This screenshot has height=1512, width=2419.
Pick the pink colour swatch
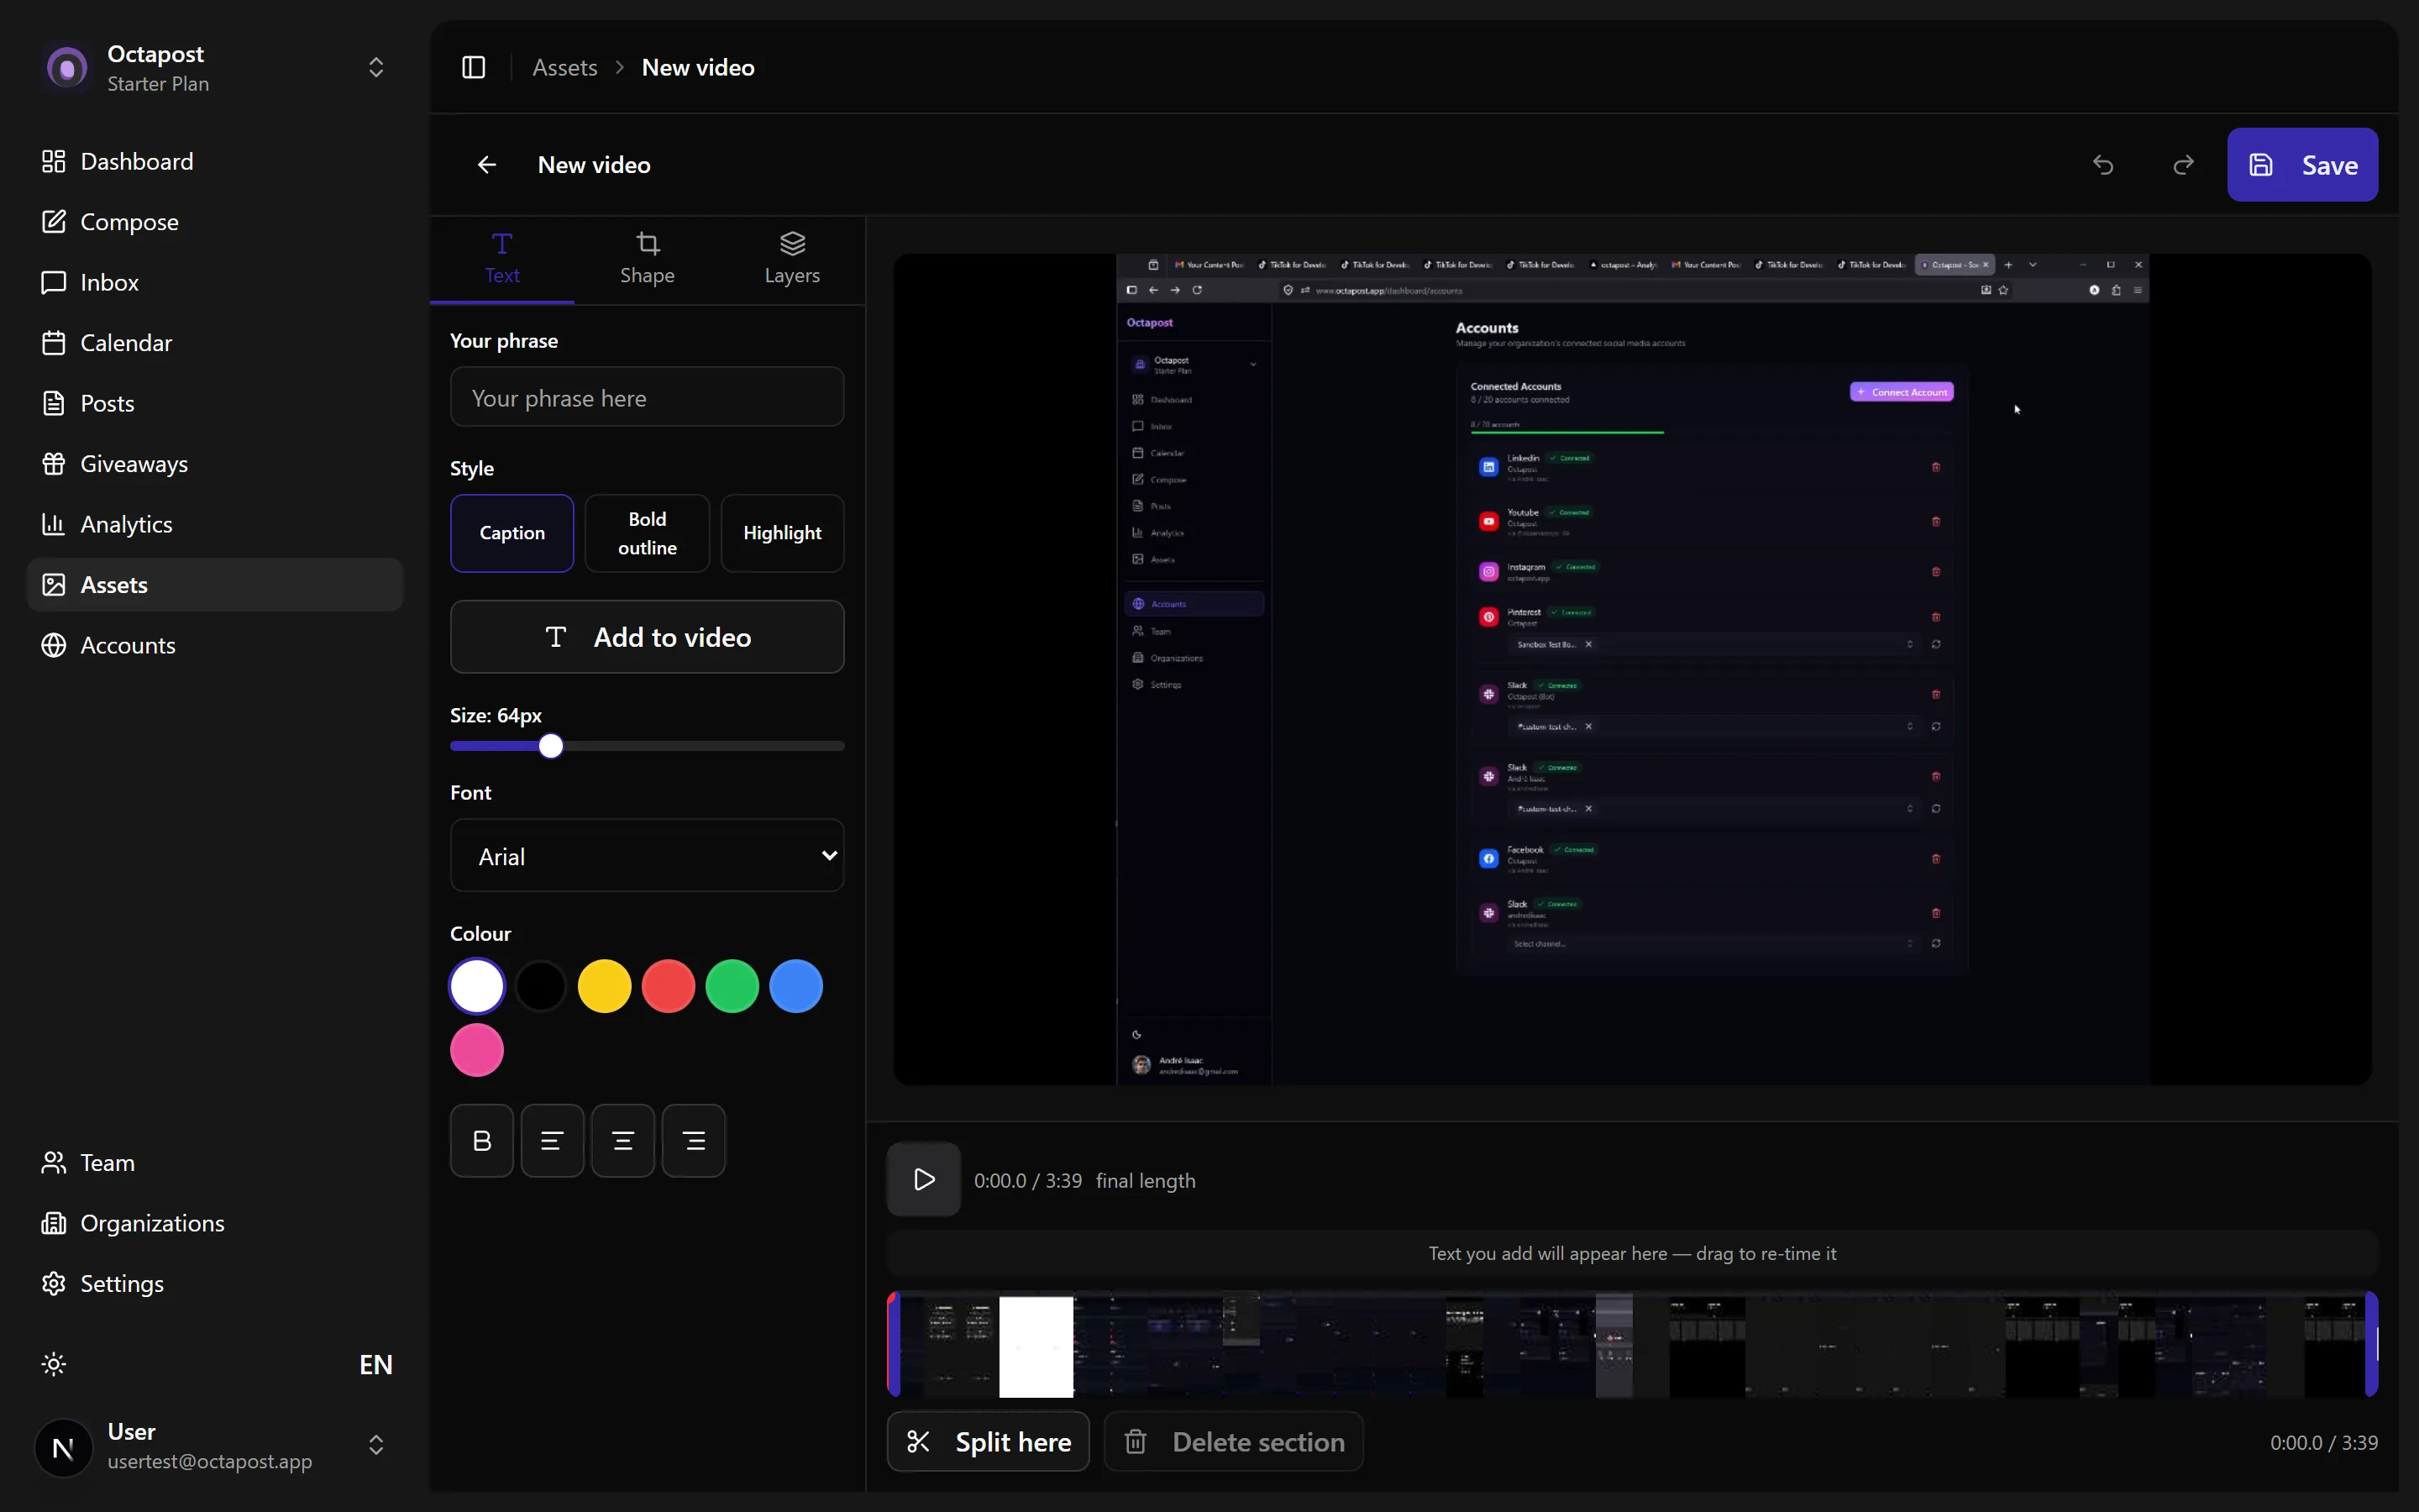point(477,1050)
